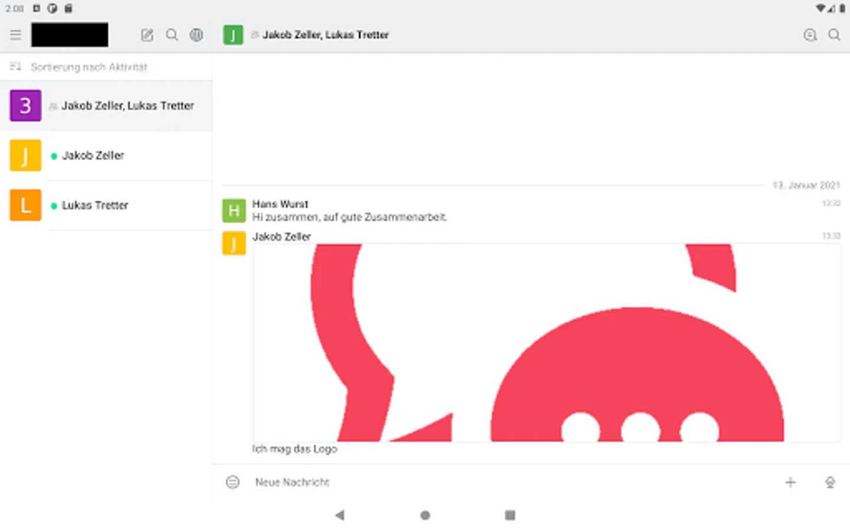Open the hamburger menu
Image resolution: width=850 pixels, height=531 pixels.
16,35
